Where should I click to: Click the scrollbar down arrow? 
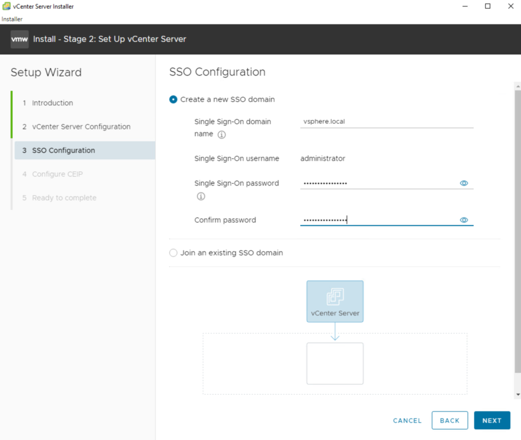518,394
